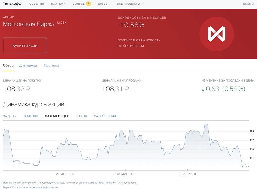
Task: Switch to the Прогнозы tab
Action: pos(52,65)
